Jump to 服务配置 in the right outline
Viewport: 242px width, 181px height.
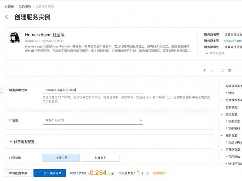point(232,135)
